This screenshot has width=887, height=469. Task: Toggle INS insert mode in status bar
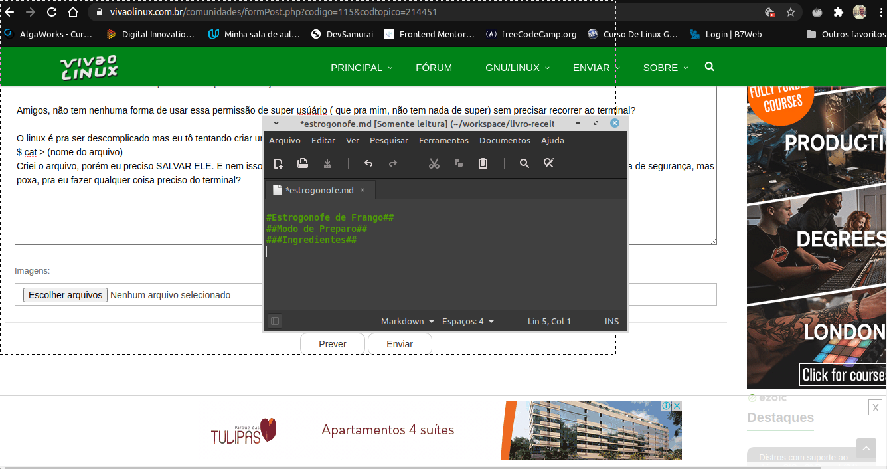(x=611, y=321)
